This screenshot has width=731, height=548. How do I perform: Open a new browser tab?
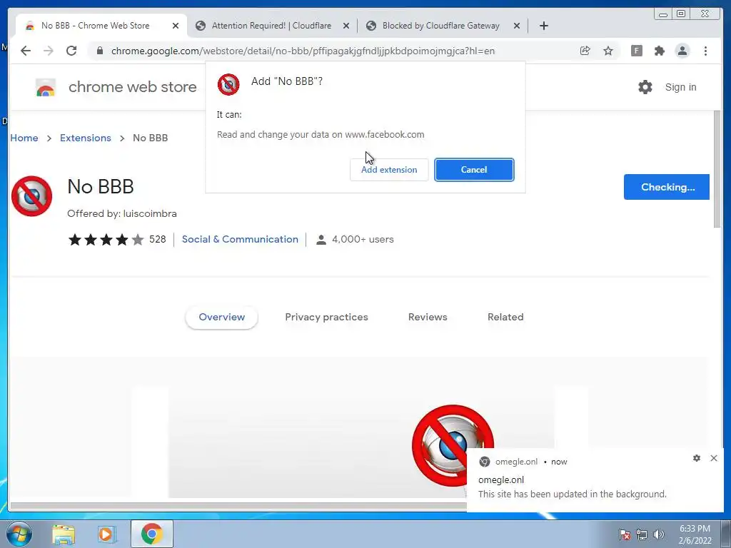[x=543, y=26]
